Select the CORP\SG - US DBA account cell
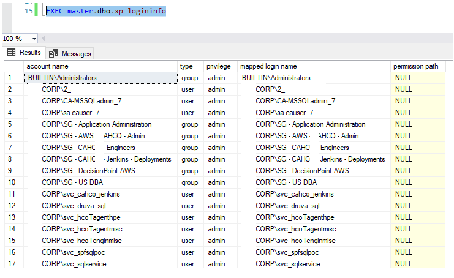 click(x=72, y=182)
